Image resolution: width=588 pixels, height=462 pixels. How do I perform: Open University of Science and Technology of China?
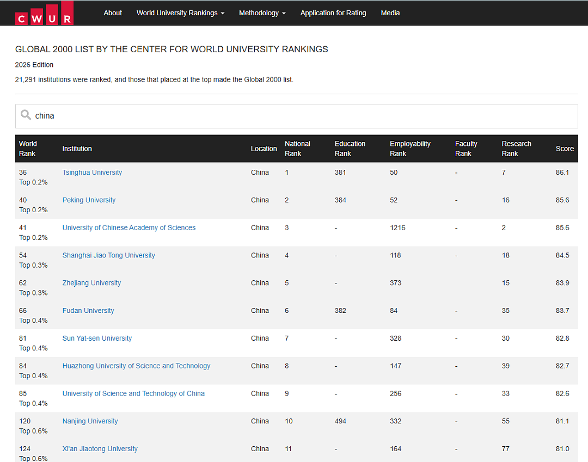tap(133, 393)
